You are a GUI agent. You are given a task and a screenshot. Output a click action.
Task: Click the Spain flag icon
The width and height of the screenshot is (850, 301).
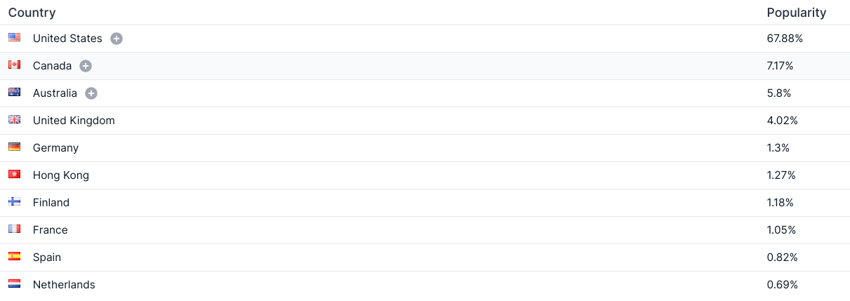[14, 257]
